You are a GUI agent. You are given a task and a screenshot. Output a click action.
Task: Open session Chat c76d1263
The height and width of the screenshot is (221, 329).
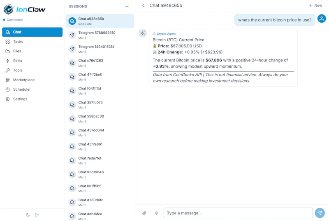100,63
